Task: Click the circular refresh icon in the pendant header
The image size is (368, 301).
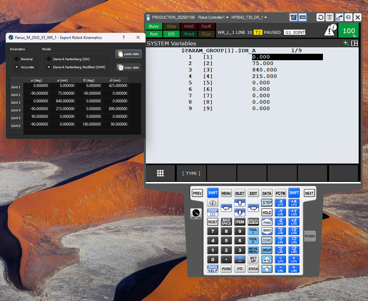Action: [x=320, y=17]
